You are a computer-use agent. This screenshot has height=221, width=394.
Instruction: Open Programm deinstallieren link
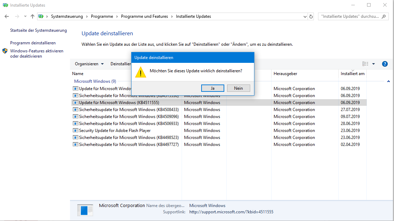click(x=33, y=43)
